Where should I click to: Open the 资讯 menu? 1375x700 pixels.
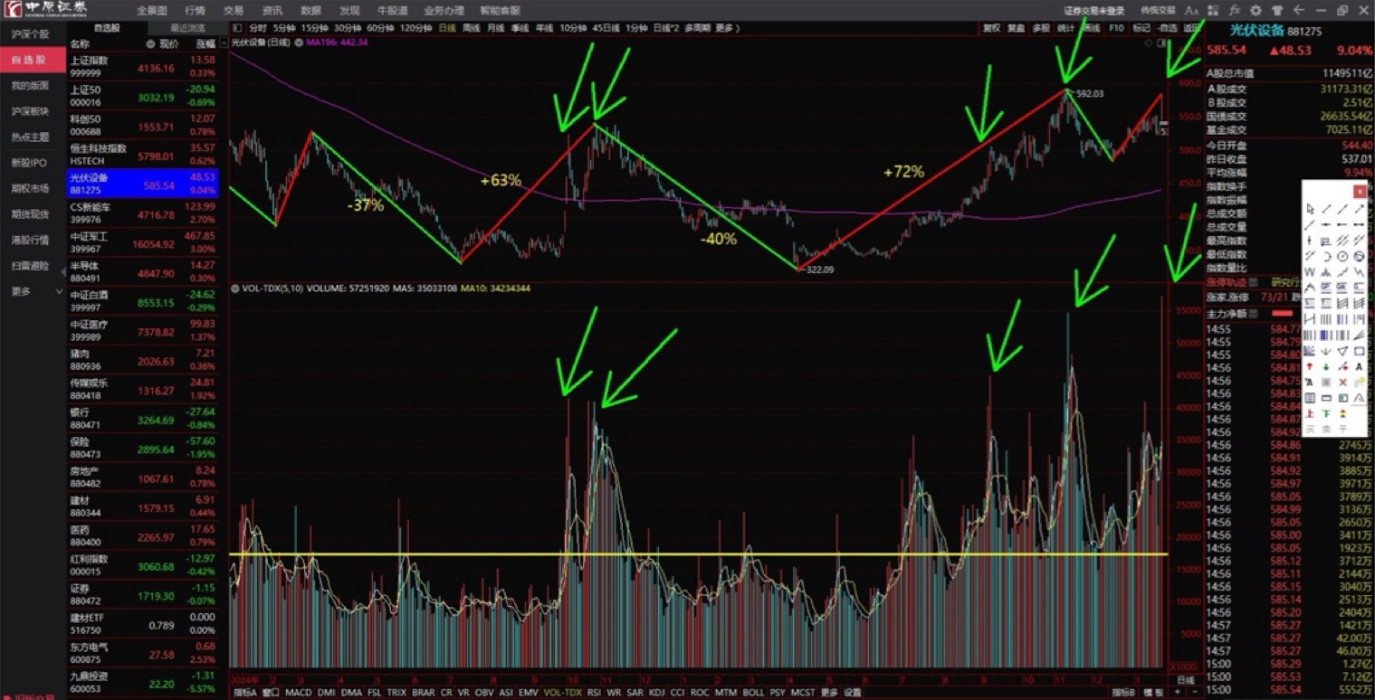(x=272, y=10)
